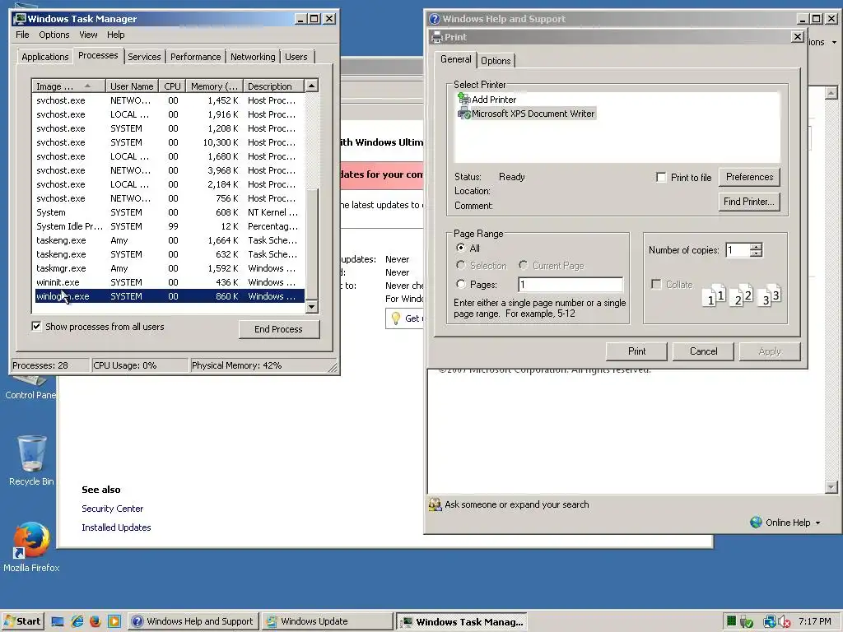Click the network tray icon
This screenshot has width=843, height=632.
coord(770,622)
